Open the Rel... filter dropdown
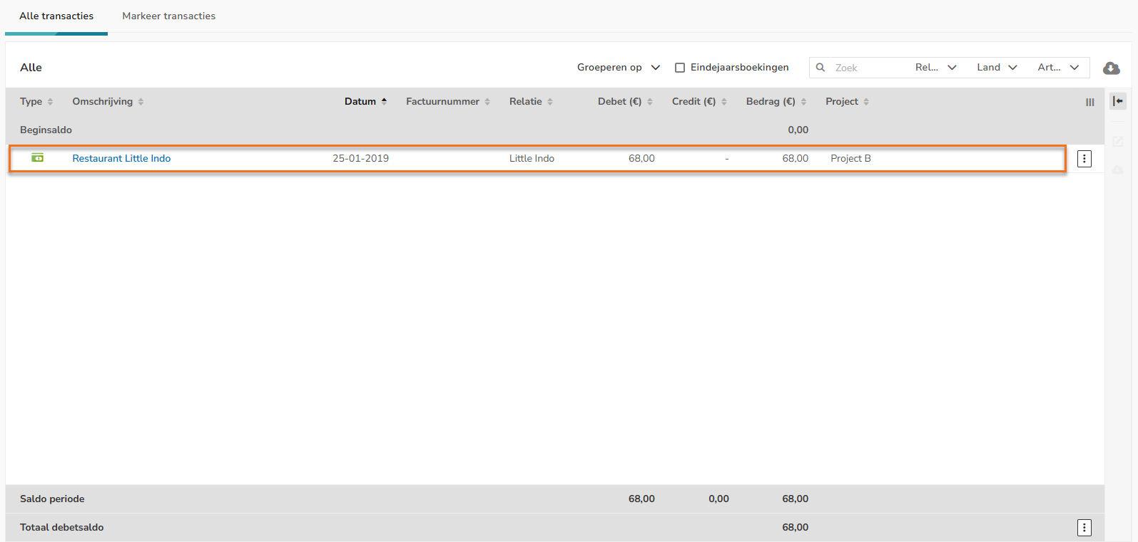 click(x=935, y=68)
